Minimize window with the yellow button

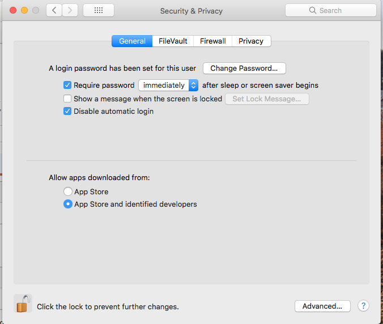point(24,10)
